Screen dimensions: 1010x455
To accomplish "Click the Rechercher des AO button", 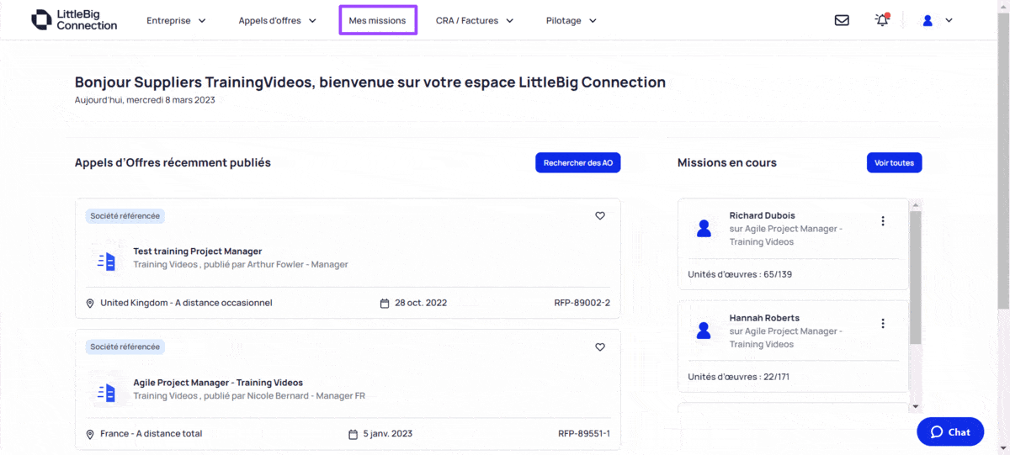I will pos(578,163).
